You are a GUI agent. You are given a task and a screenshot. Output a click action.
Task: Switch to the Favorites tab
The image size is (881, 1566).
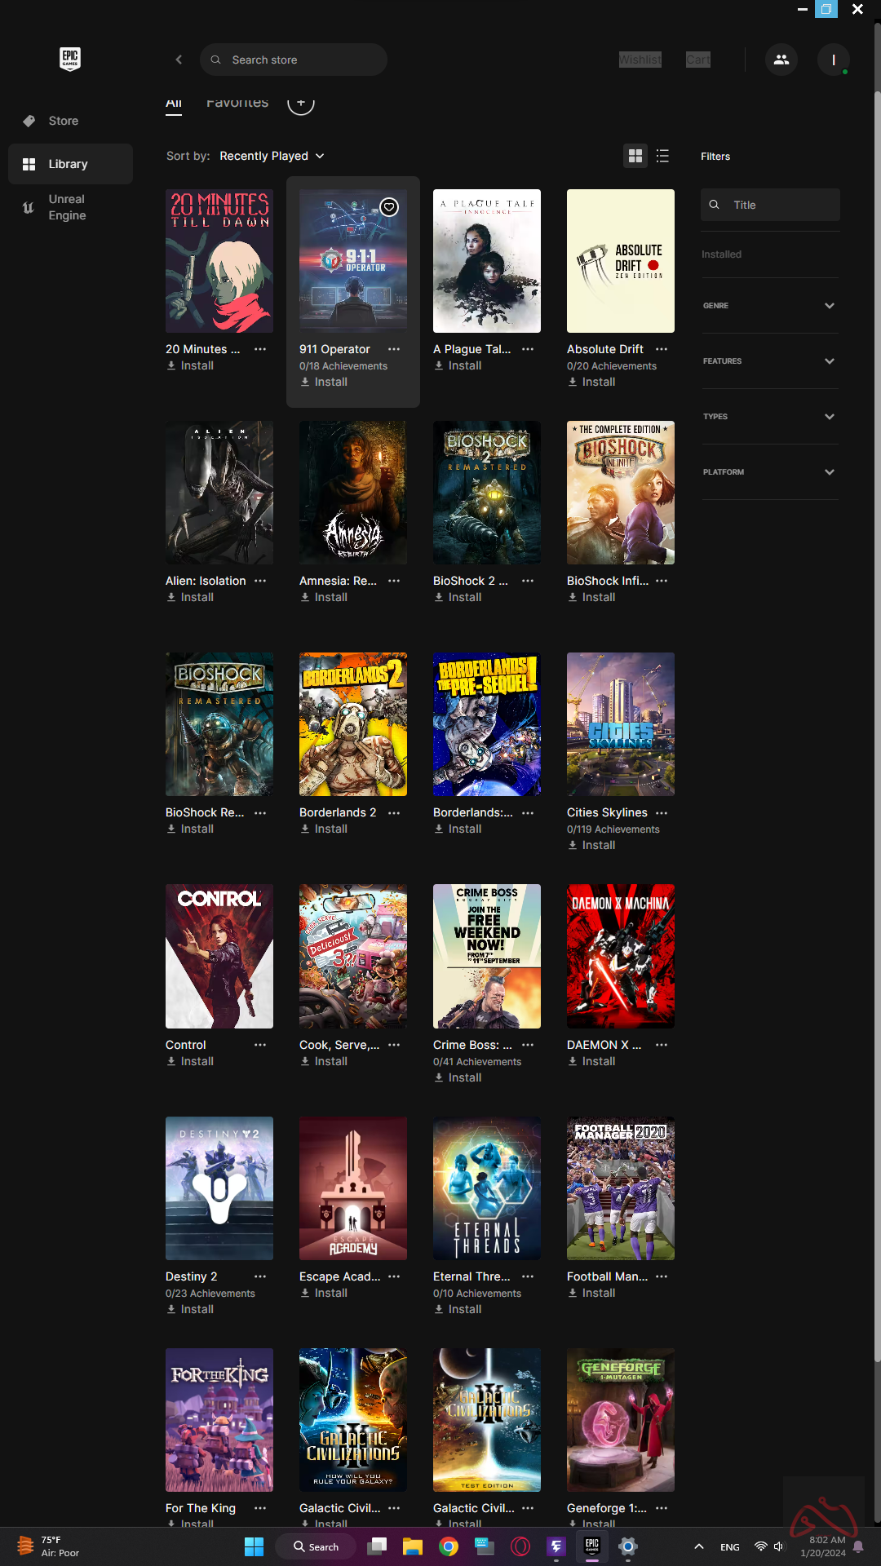pyautogui.click(x=237, y=104)
